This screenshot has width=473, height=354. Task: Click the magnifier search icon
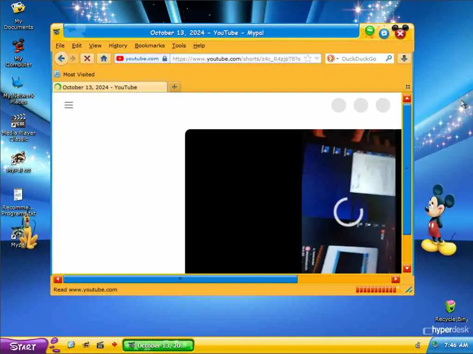tap(388, 59)
